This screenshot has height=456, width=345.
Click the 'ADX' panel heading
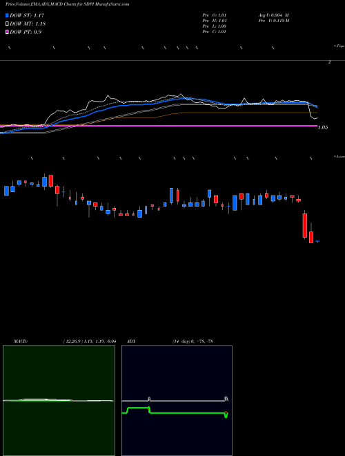coord(132,341)
